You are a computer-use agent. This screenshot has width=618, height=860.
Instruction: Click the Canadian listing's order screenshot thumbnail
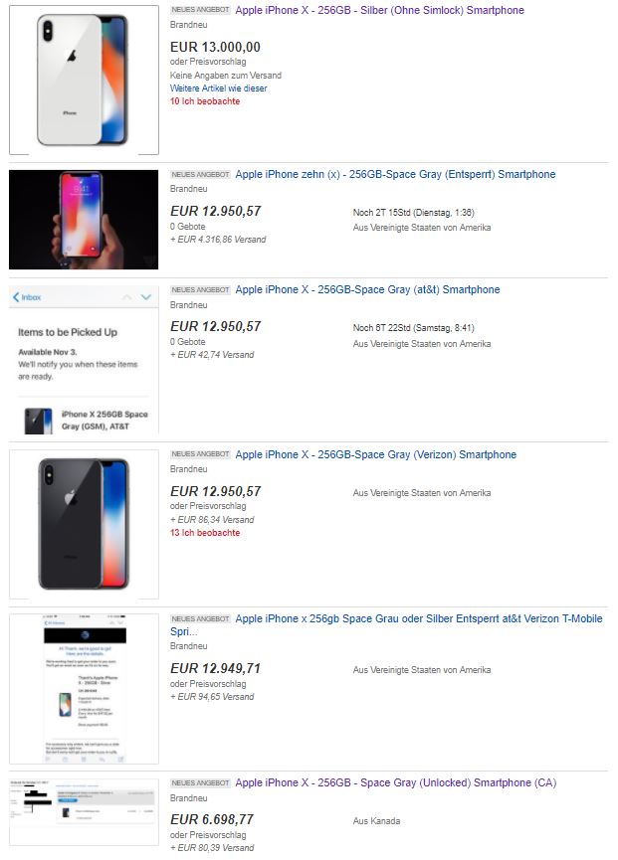coord(84,811)
